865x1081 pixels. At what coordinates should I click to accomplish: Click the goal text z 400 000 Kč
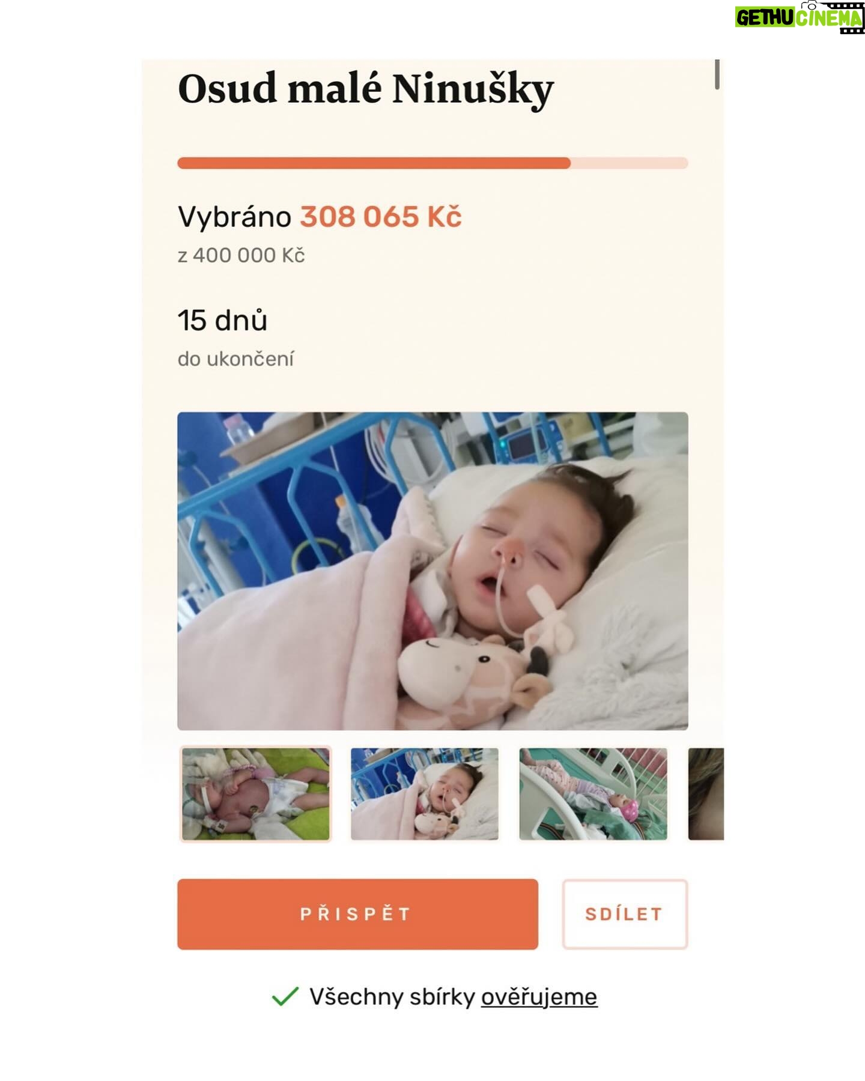pyautogui.click(x=241, y=255)
